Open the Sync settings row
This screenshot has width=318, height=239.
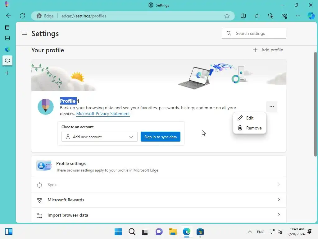(x=159, y=185)
